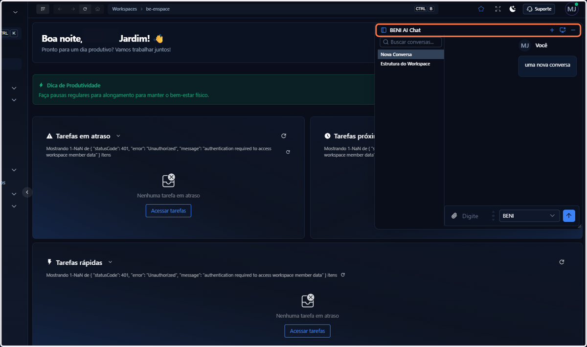Toggle the BENI AI Chat conversations sidebar
The height and width of the screenshot is (347, 587).
(384, 30)
